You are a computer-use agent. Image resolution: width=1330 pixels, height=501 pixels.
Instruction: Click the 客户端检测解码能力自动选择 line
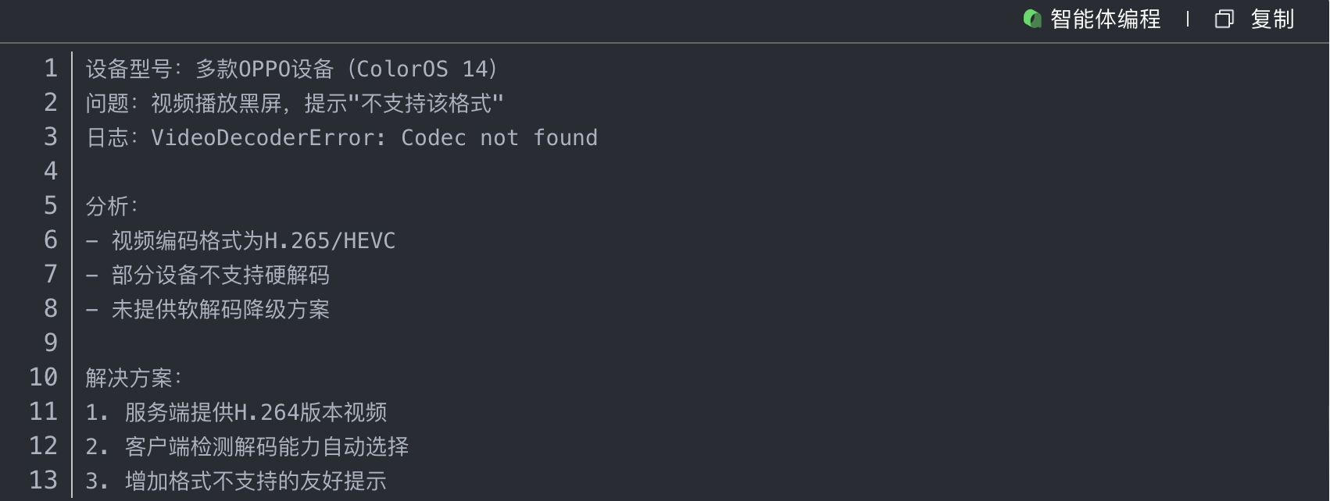[266, 446]
